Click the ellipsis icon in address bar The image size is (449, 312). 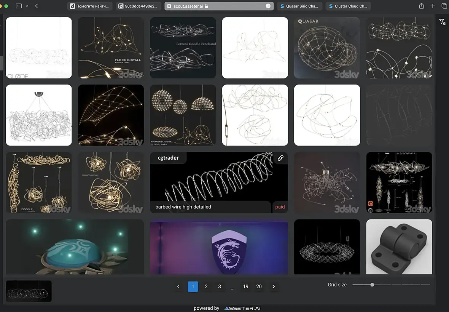click(268, 6)
